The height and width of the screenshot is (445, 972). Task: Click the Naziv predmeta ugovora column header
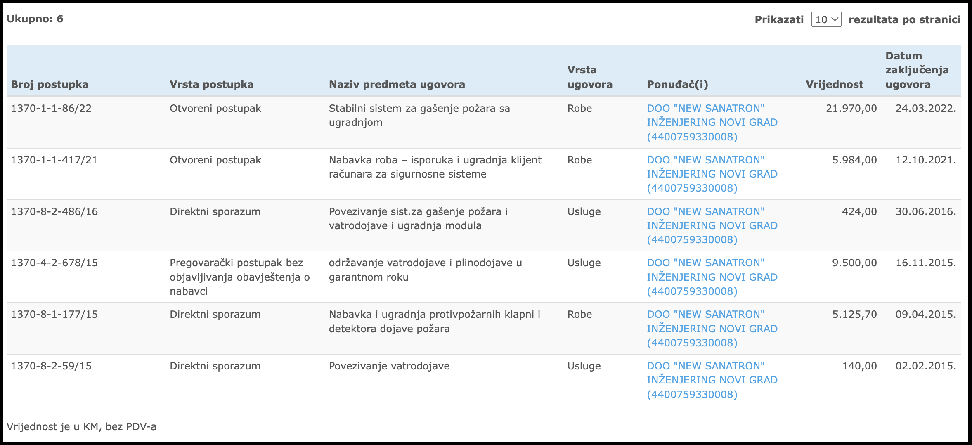pyautogui.click(x=397, y=84)
